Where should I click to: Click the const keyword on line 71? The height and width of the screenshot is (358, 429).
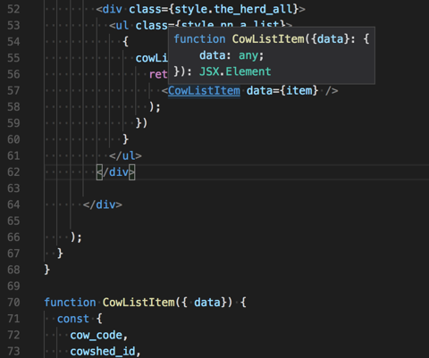(x=73, y=319)
